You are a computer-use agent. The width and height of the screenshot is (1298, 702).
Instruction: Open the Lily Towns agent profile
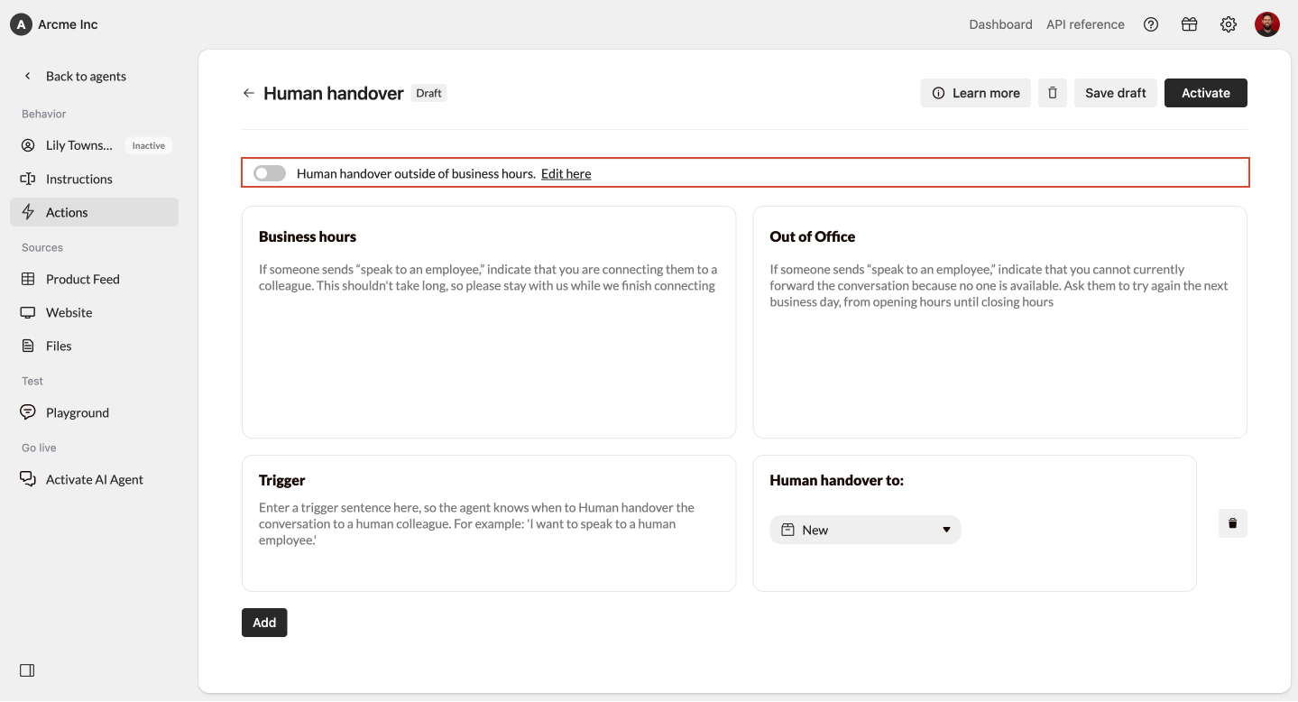click(x=95, y=145)
